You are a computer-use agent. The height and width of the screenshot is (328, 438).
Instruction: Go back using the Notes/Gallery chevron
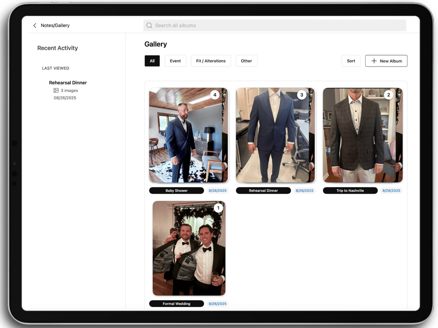(35, 25)
